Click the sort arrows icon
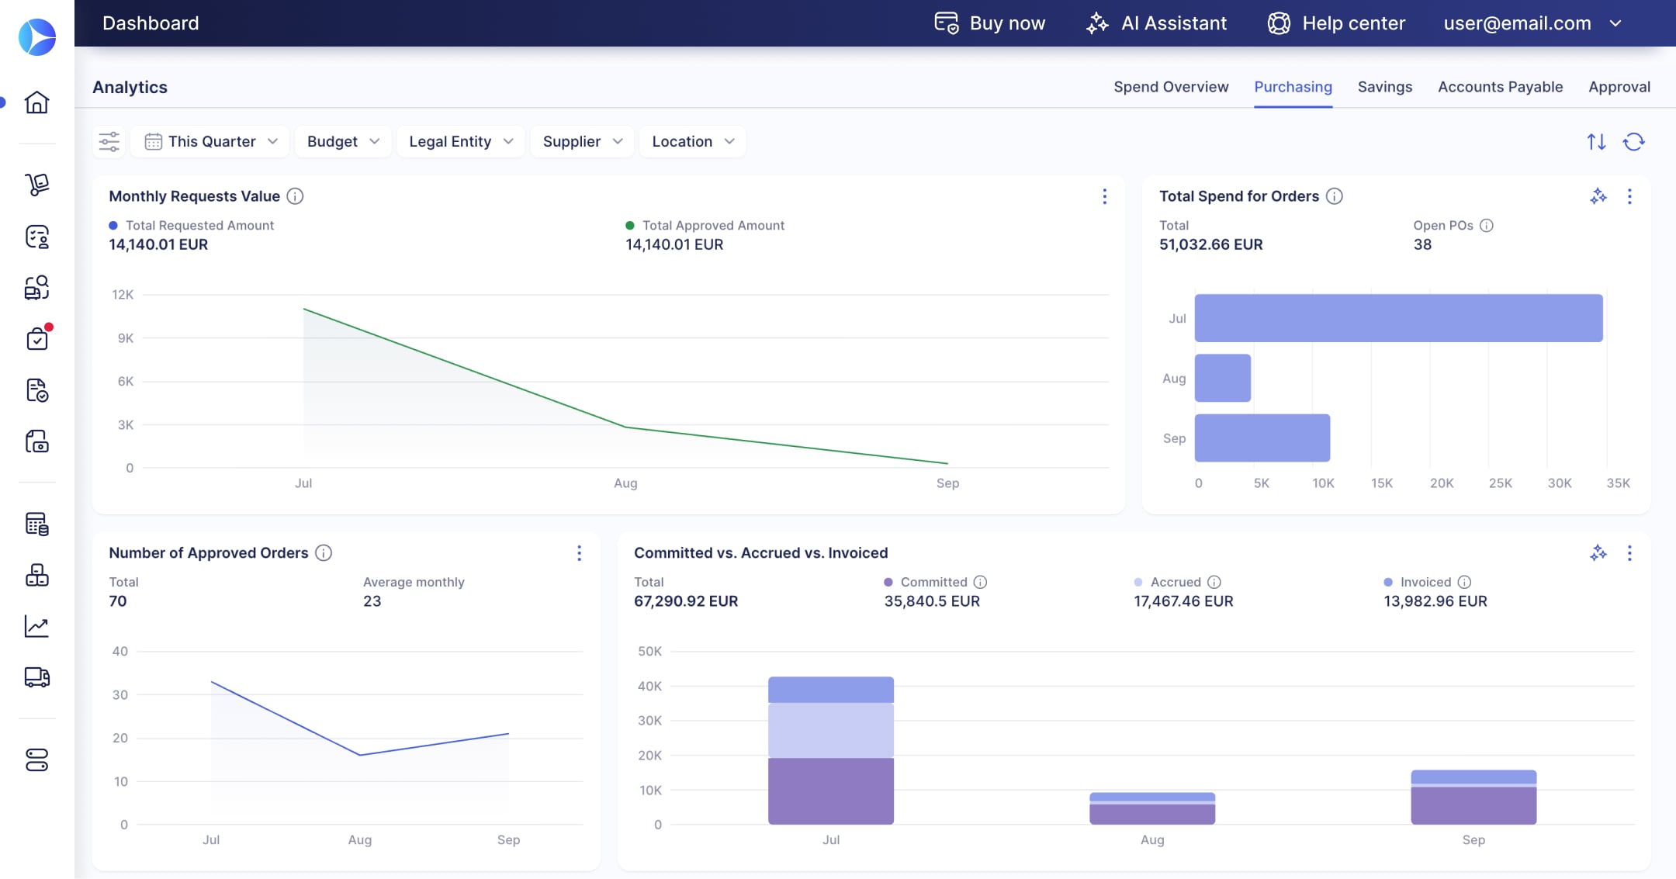 click(x=1596, y=141)
